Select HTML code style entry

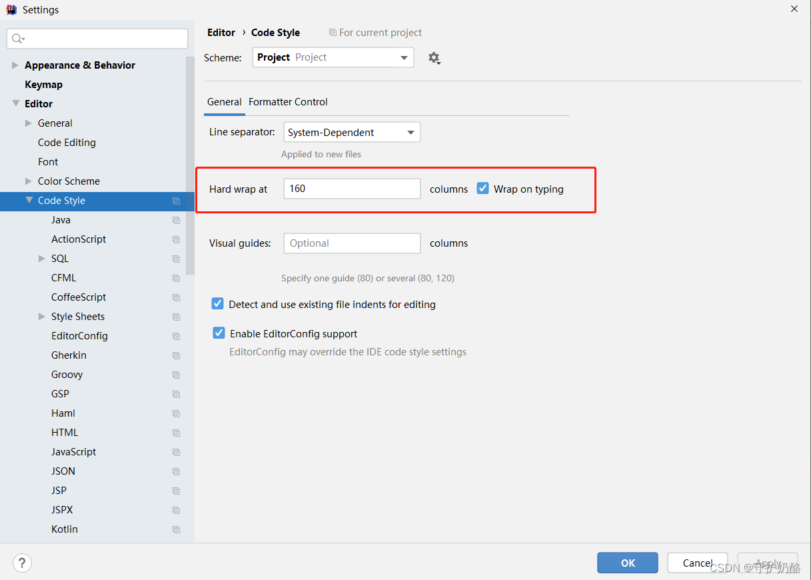pos(65,433)
